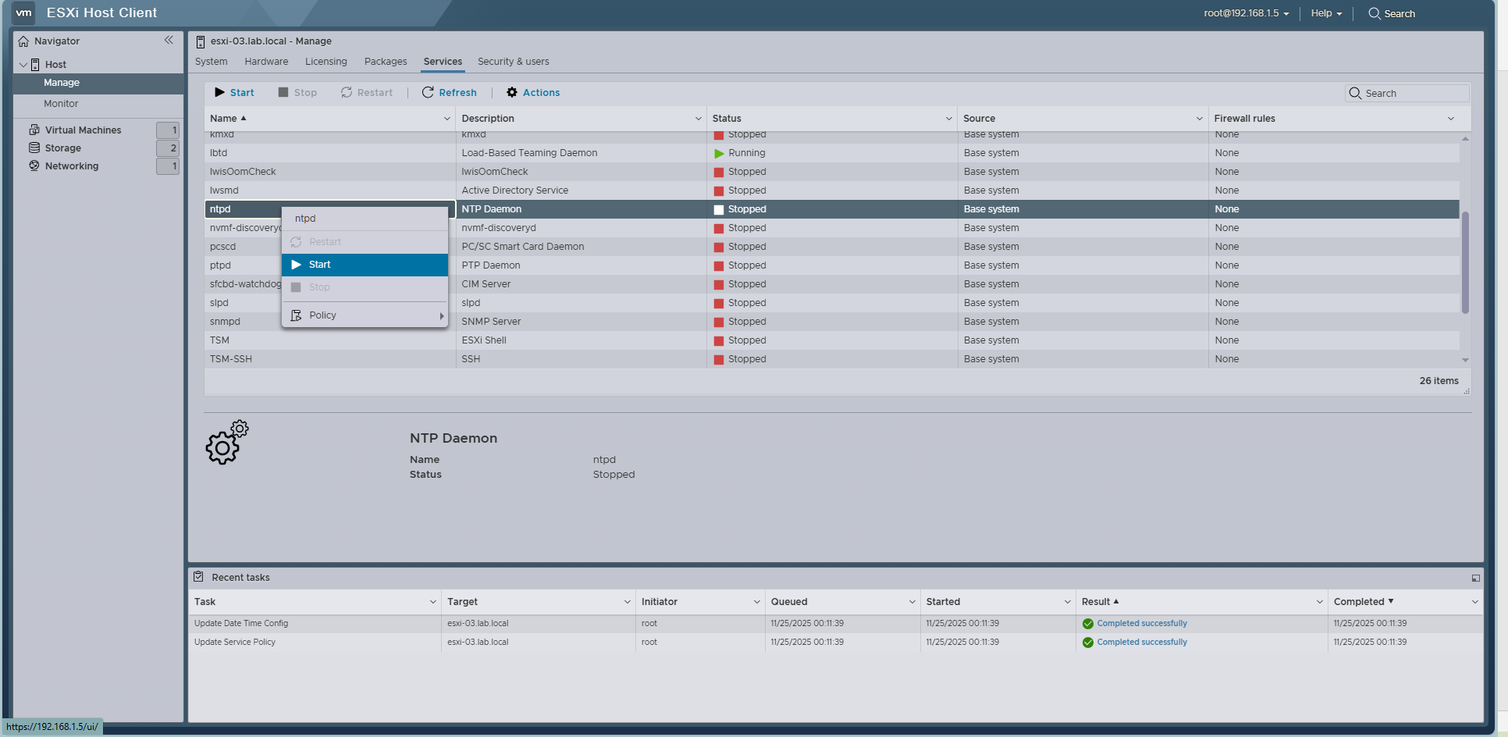Expand the Policy submenu in context menu

point(365,315)
